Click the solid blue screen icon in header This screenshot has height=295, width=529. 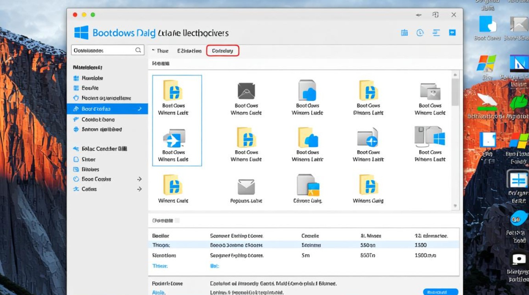(x=452, y=33)
